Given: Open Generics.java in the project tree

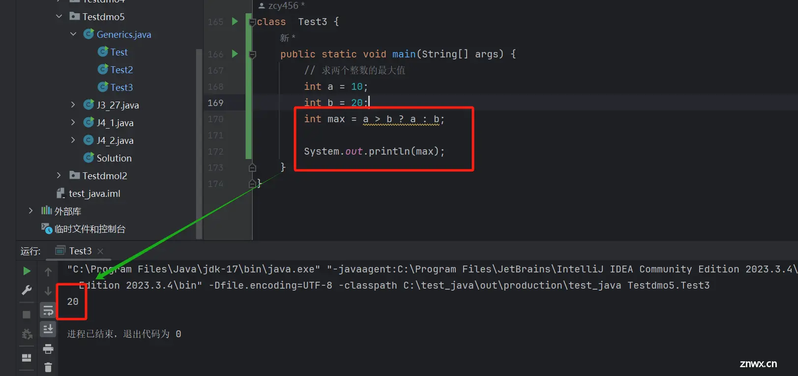Looking at the screenshot, I should [x=124, y=34].
